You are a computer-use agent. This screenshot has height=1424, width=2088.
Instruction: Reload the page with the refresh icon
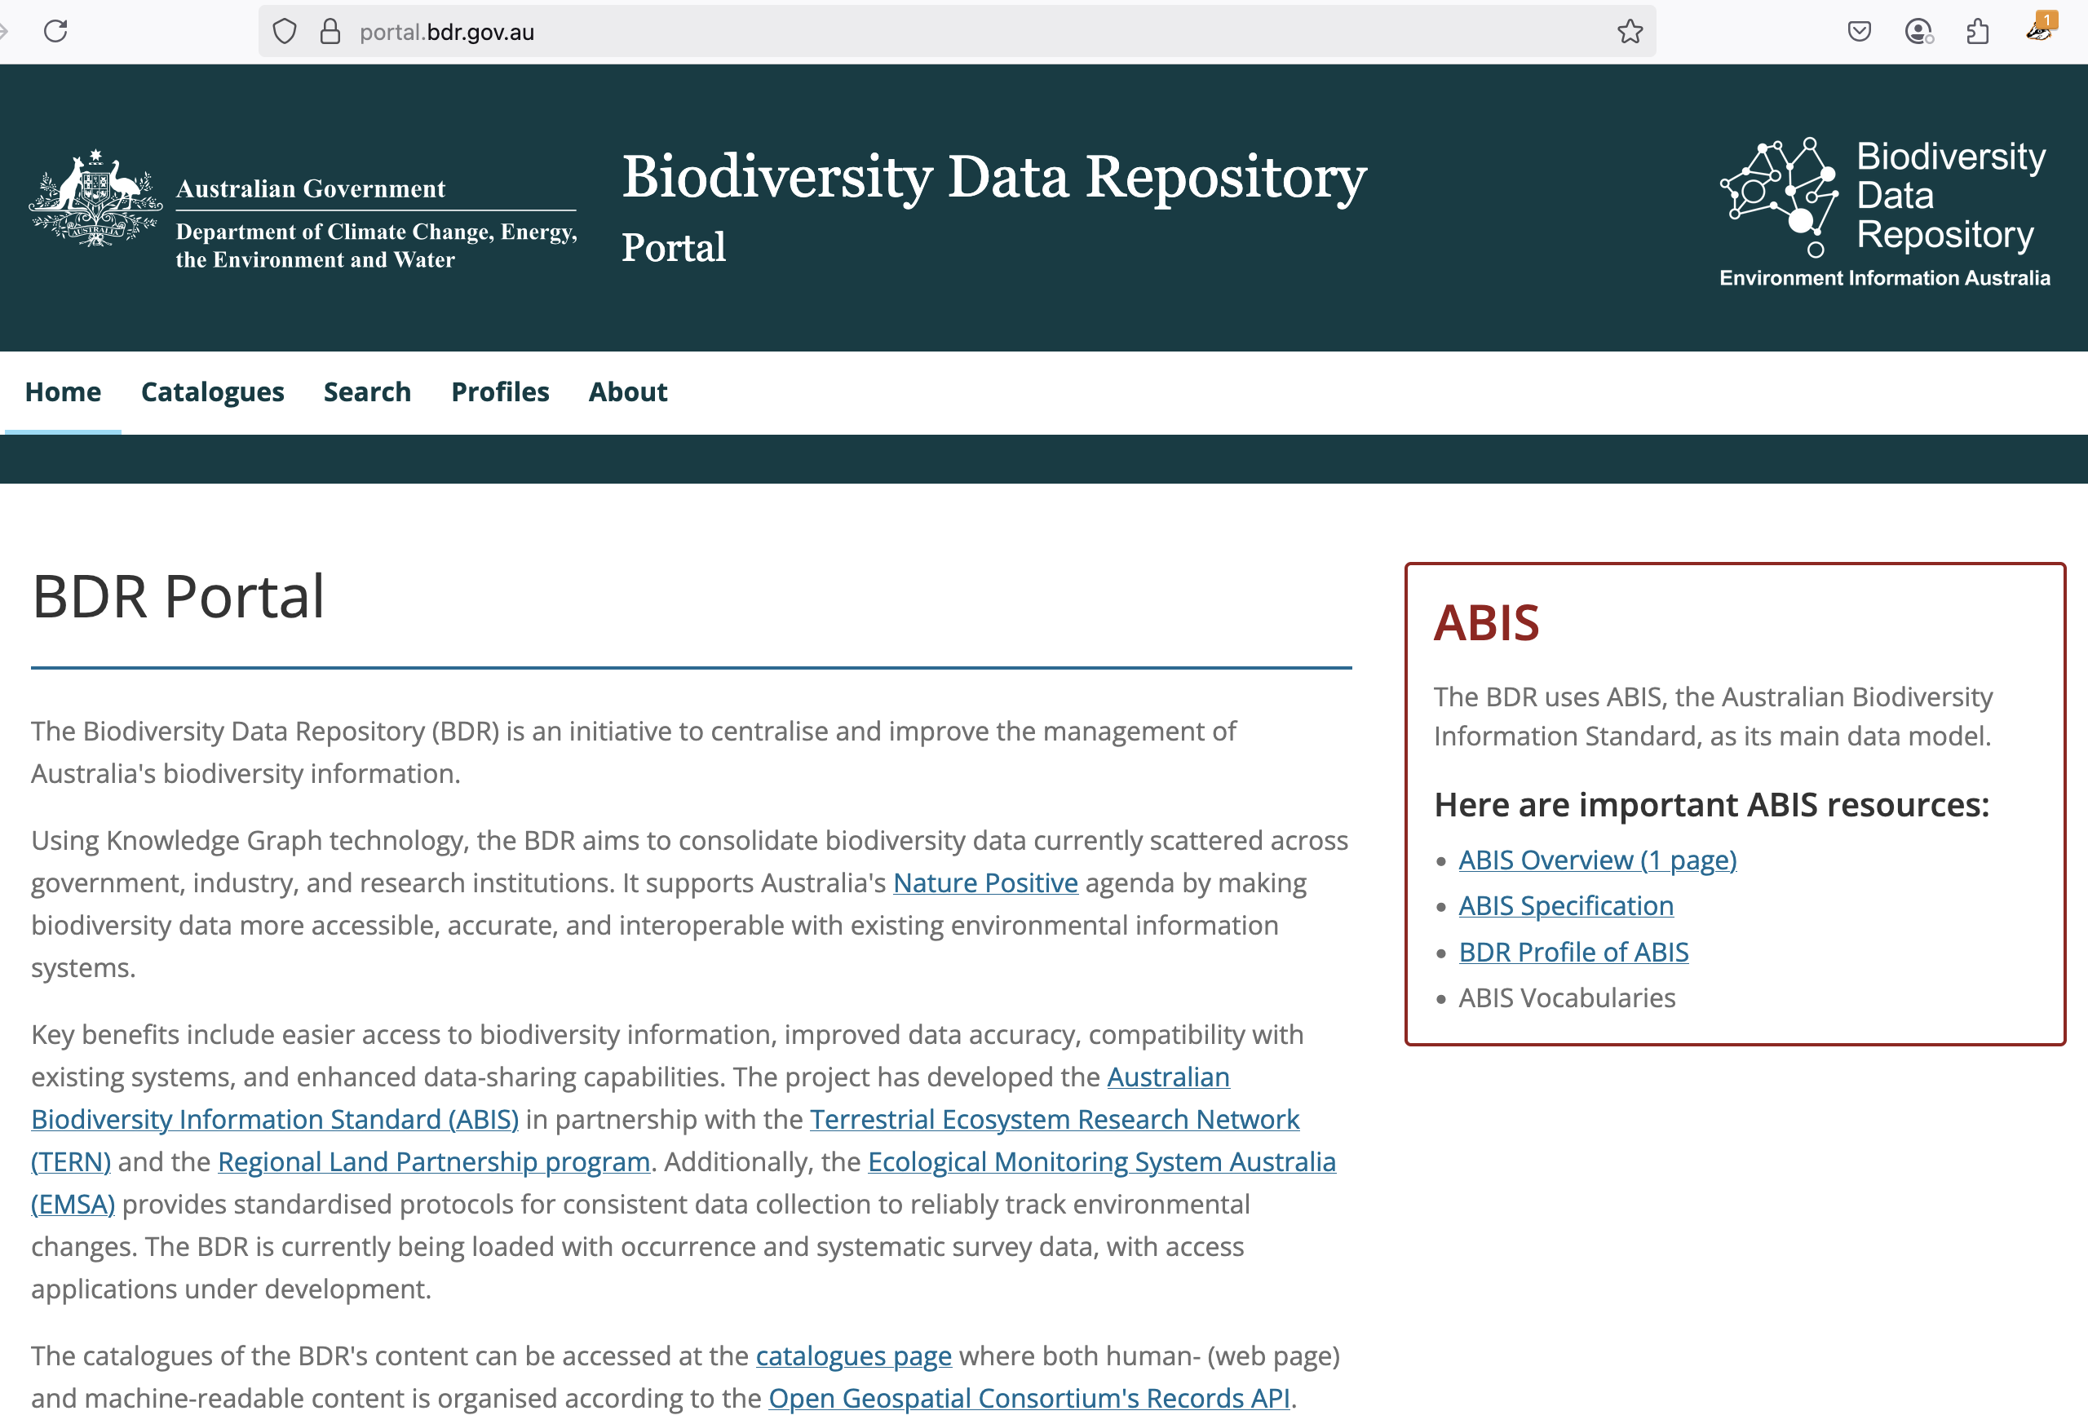click(55, 32)
